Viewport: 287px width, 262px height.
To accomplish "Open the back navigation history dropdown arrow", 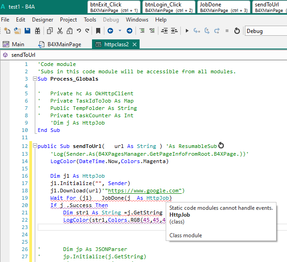I will tap(120, 31).
